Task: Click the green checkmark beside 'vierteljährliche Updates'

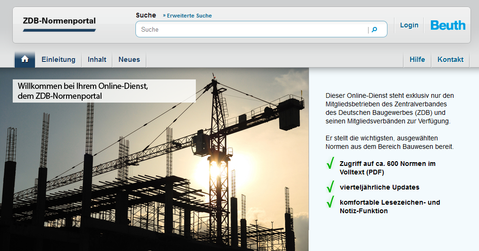Action: click(x=330, y=187)
